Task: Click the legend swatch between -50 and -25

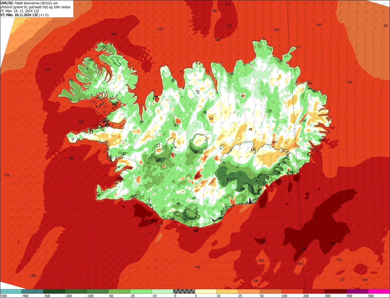Action: 119,291
